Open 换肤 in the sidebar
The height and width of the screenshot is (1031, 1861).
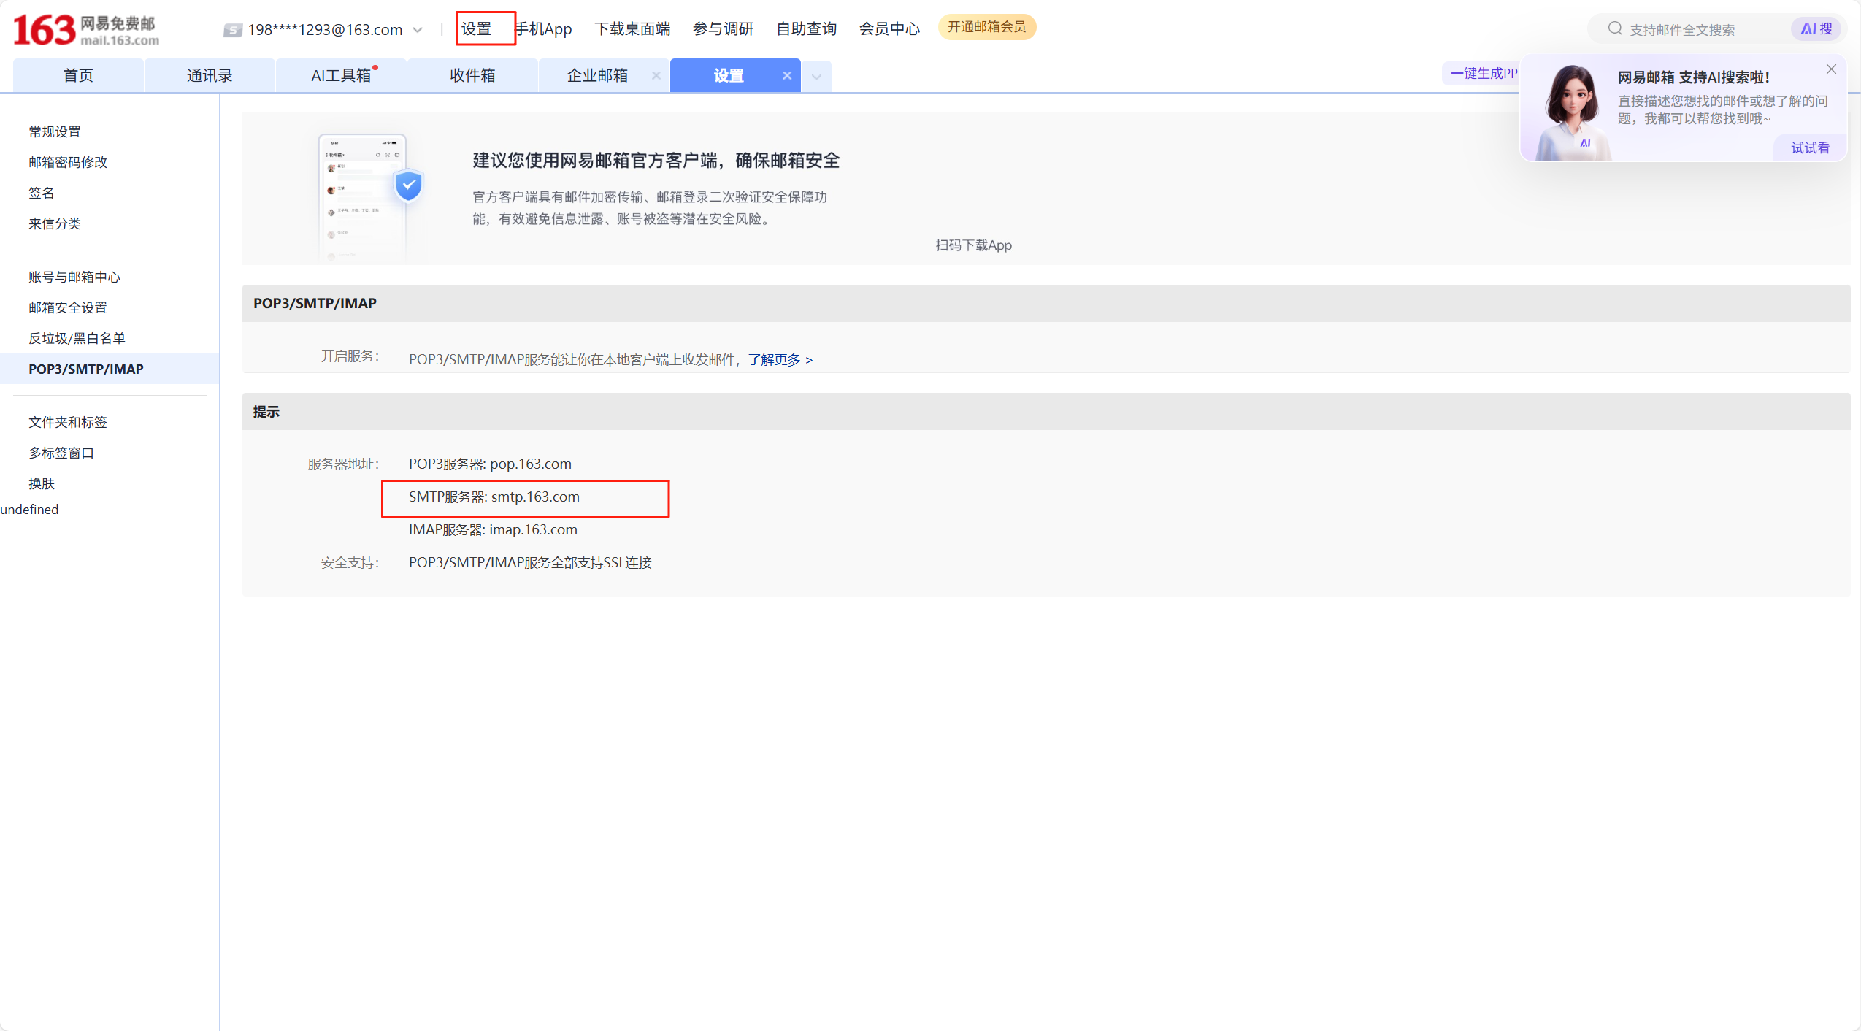click(x=42, y=483)
